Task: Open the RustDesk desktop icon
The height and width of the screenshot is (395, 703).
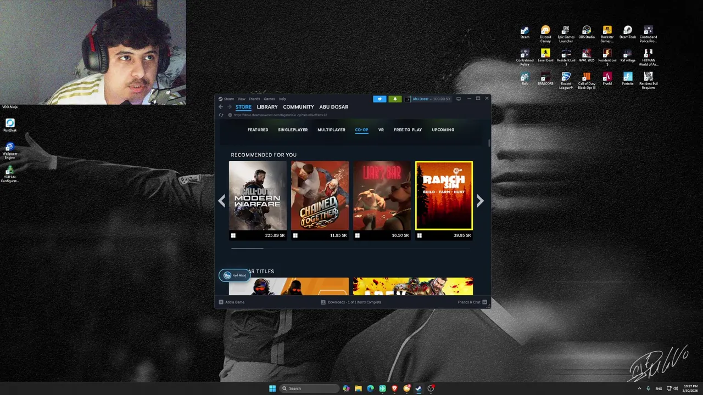Action: pyautogui.click(x=10, y=125)
